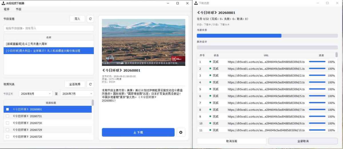This screenshot has width=343, height=149.
Task: Click the download table scrollbar
Action: (336, 55)
